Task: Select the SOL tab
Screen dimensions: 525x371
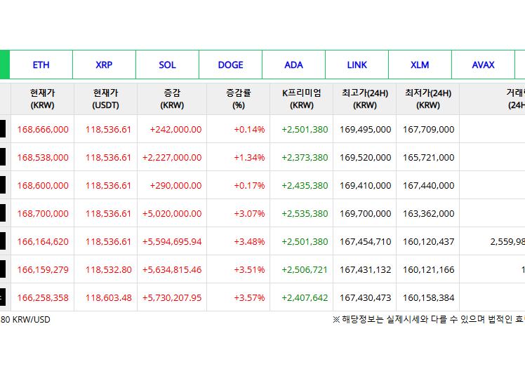Action: 167,65
